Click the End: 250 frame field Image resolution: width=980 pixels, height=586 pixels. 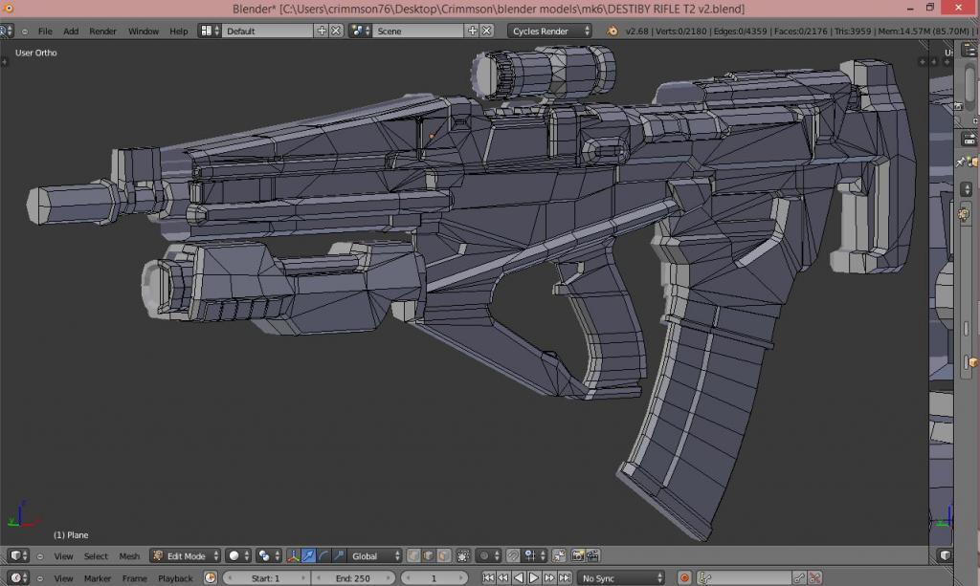[x=352, y=578]
